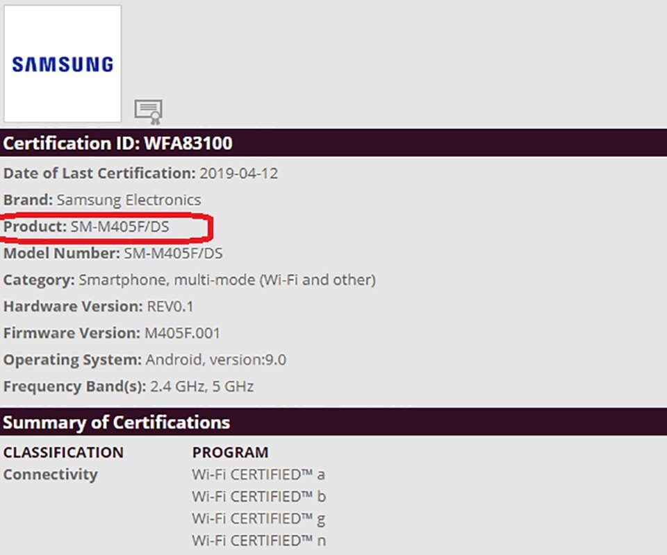Click the Hardware Version: label

click(x=73, y=306)
